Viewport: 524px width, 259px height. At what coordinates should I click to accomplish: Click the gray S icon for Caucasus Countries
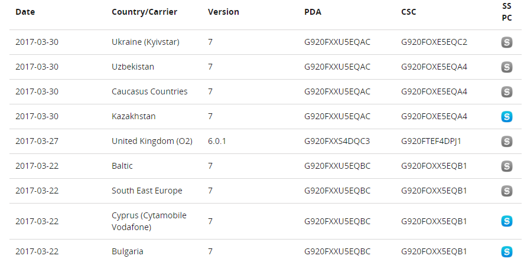[x=506, y=92]
